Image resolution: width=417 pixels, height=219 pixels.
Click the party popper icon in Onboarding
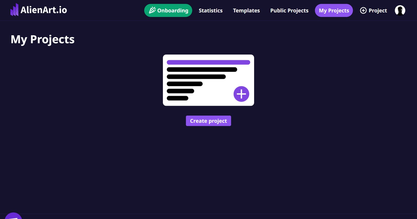point(152,10)
